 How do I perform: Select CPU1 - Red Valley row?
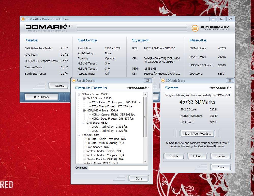(x=110, y=127)
